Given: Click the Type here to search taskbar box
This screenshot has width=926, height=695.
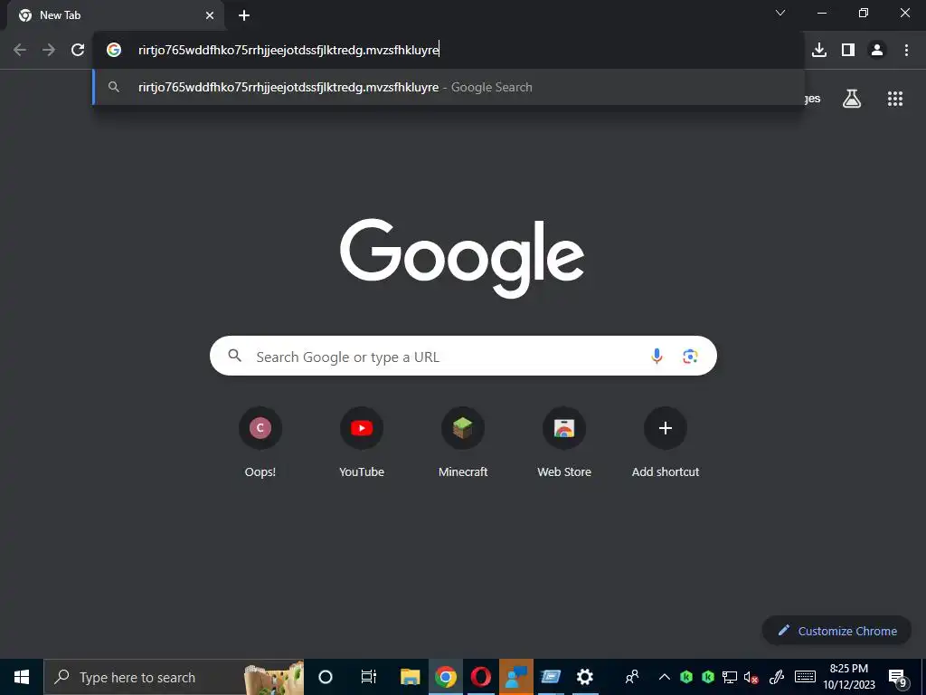Looking at the screenshot, I should click(174, 677).
